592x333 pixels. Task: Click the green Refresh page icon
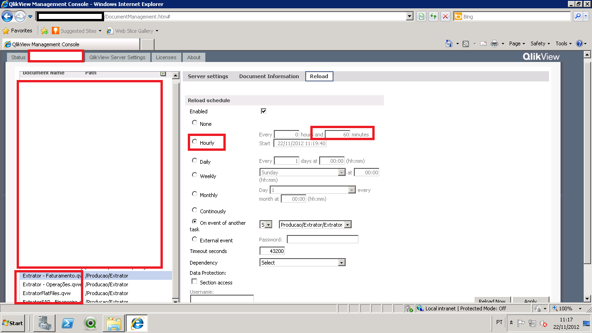[433, 17]
